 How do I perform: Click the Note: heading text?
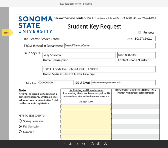23,90
